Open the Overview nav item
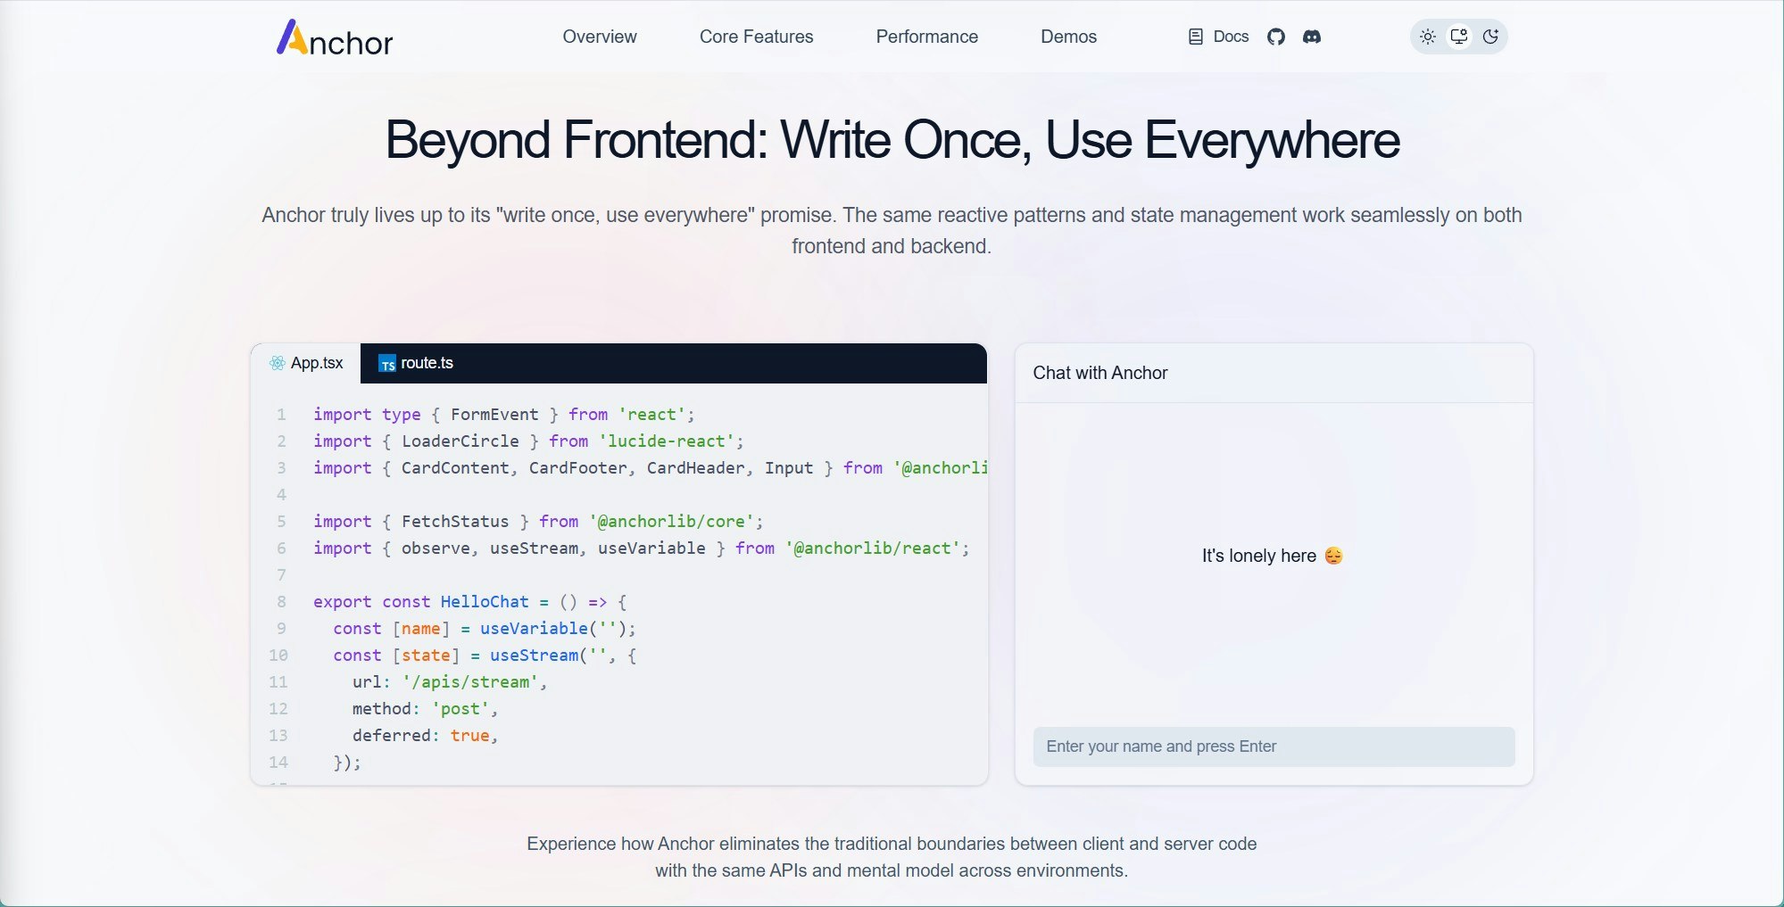The width and height of the screenshot is (1784, 907). [x=600, y=37]
